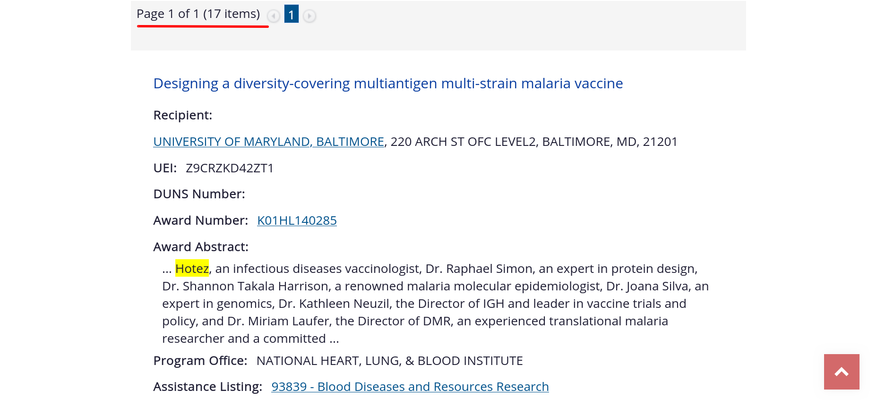Open 93839 Blood Diseases assistance listing link
The width and height of the screenshot is (877, 407).
410,387
